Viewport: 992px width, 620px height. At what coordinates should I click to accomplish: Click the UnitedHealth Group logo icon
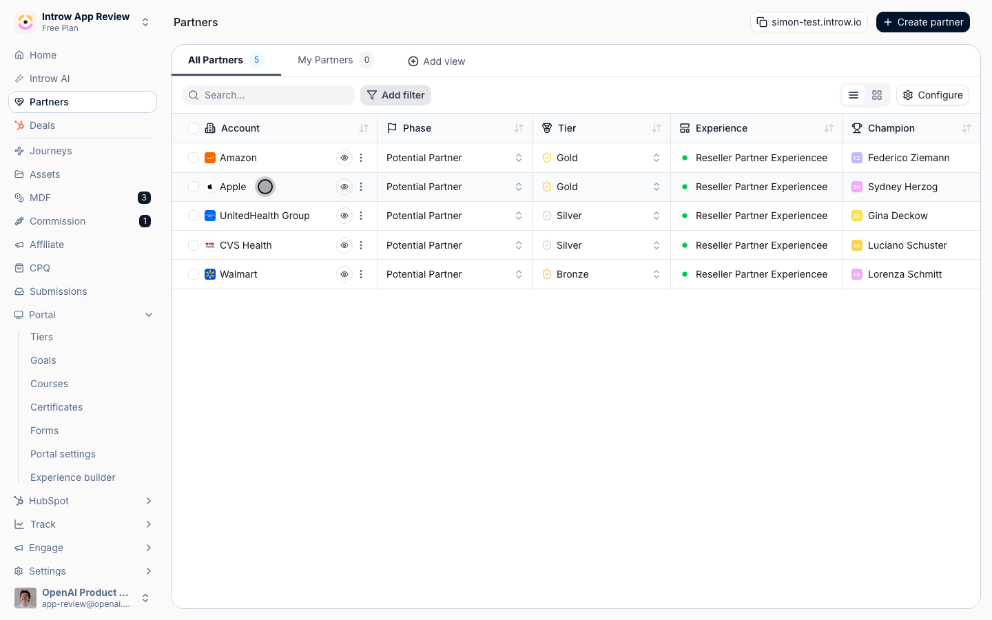210,216
